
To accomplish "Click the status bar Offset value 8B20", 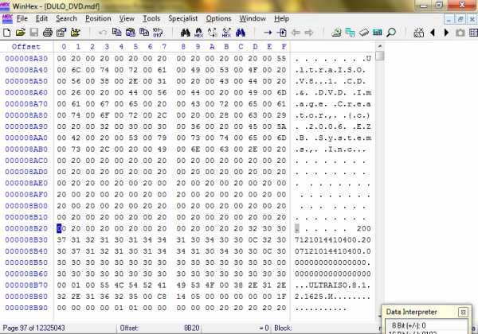I will [x=192, y=328].
